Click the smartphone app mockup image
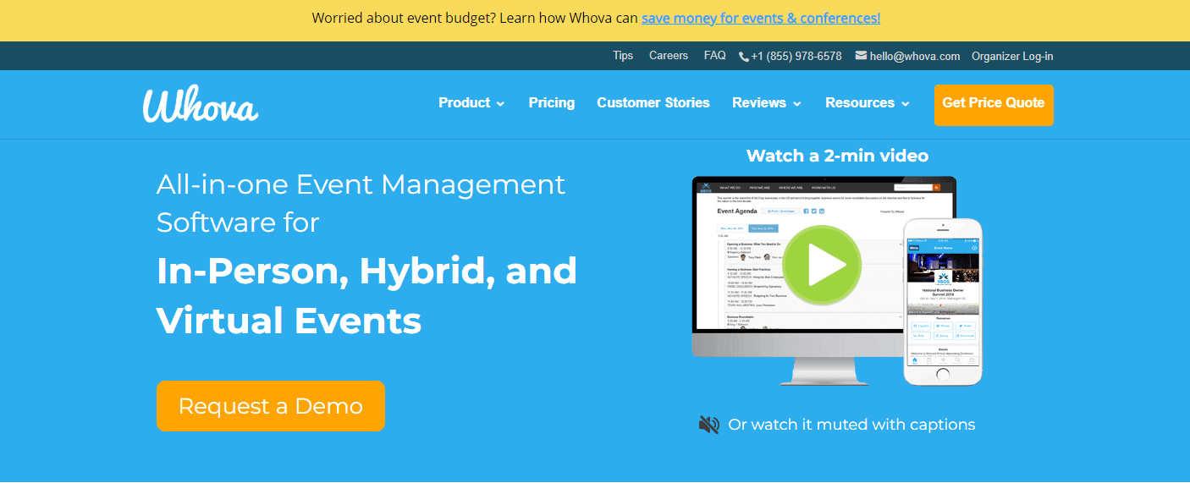Image resolution: width=1190 pixels, height=483 pixels. point(943,301)
